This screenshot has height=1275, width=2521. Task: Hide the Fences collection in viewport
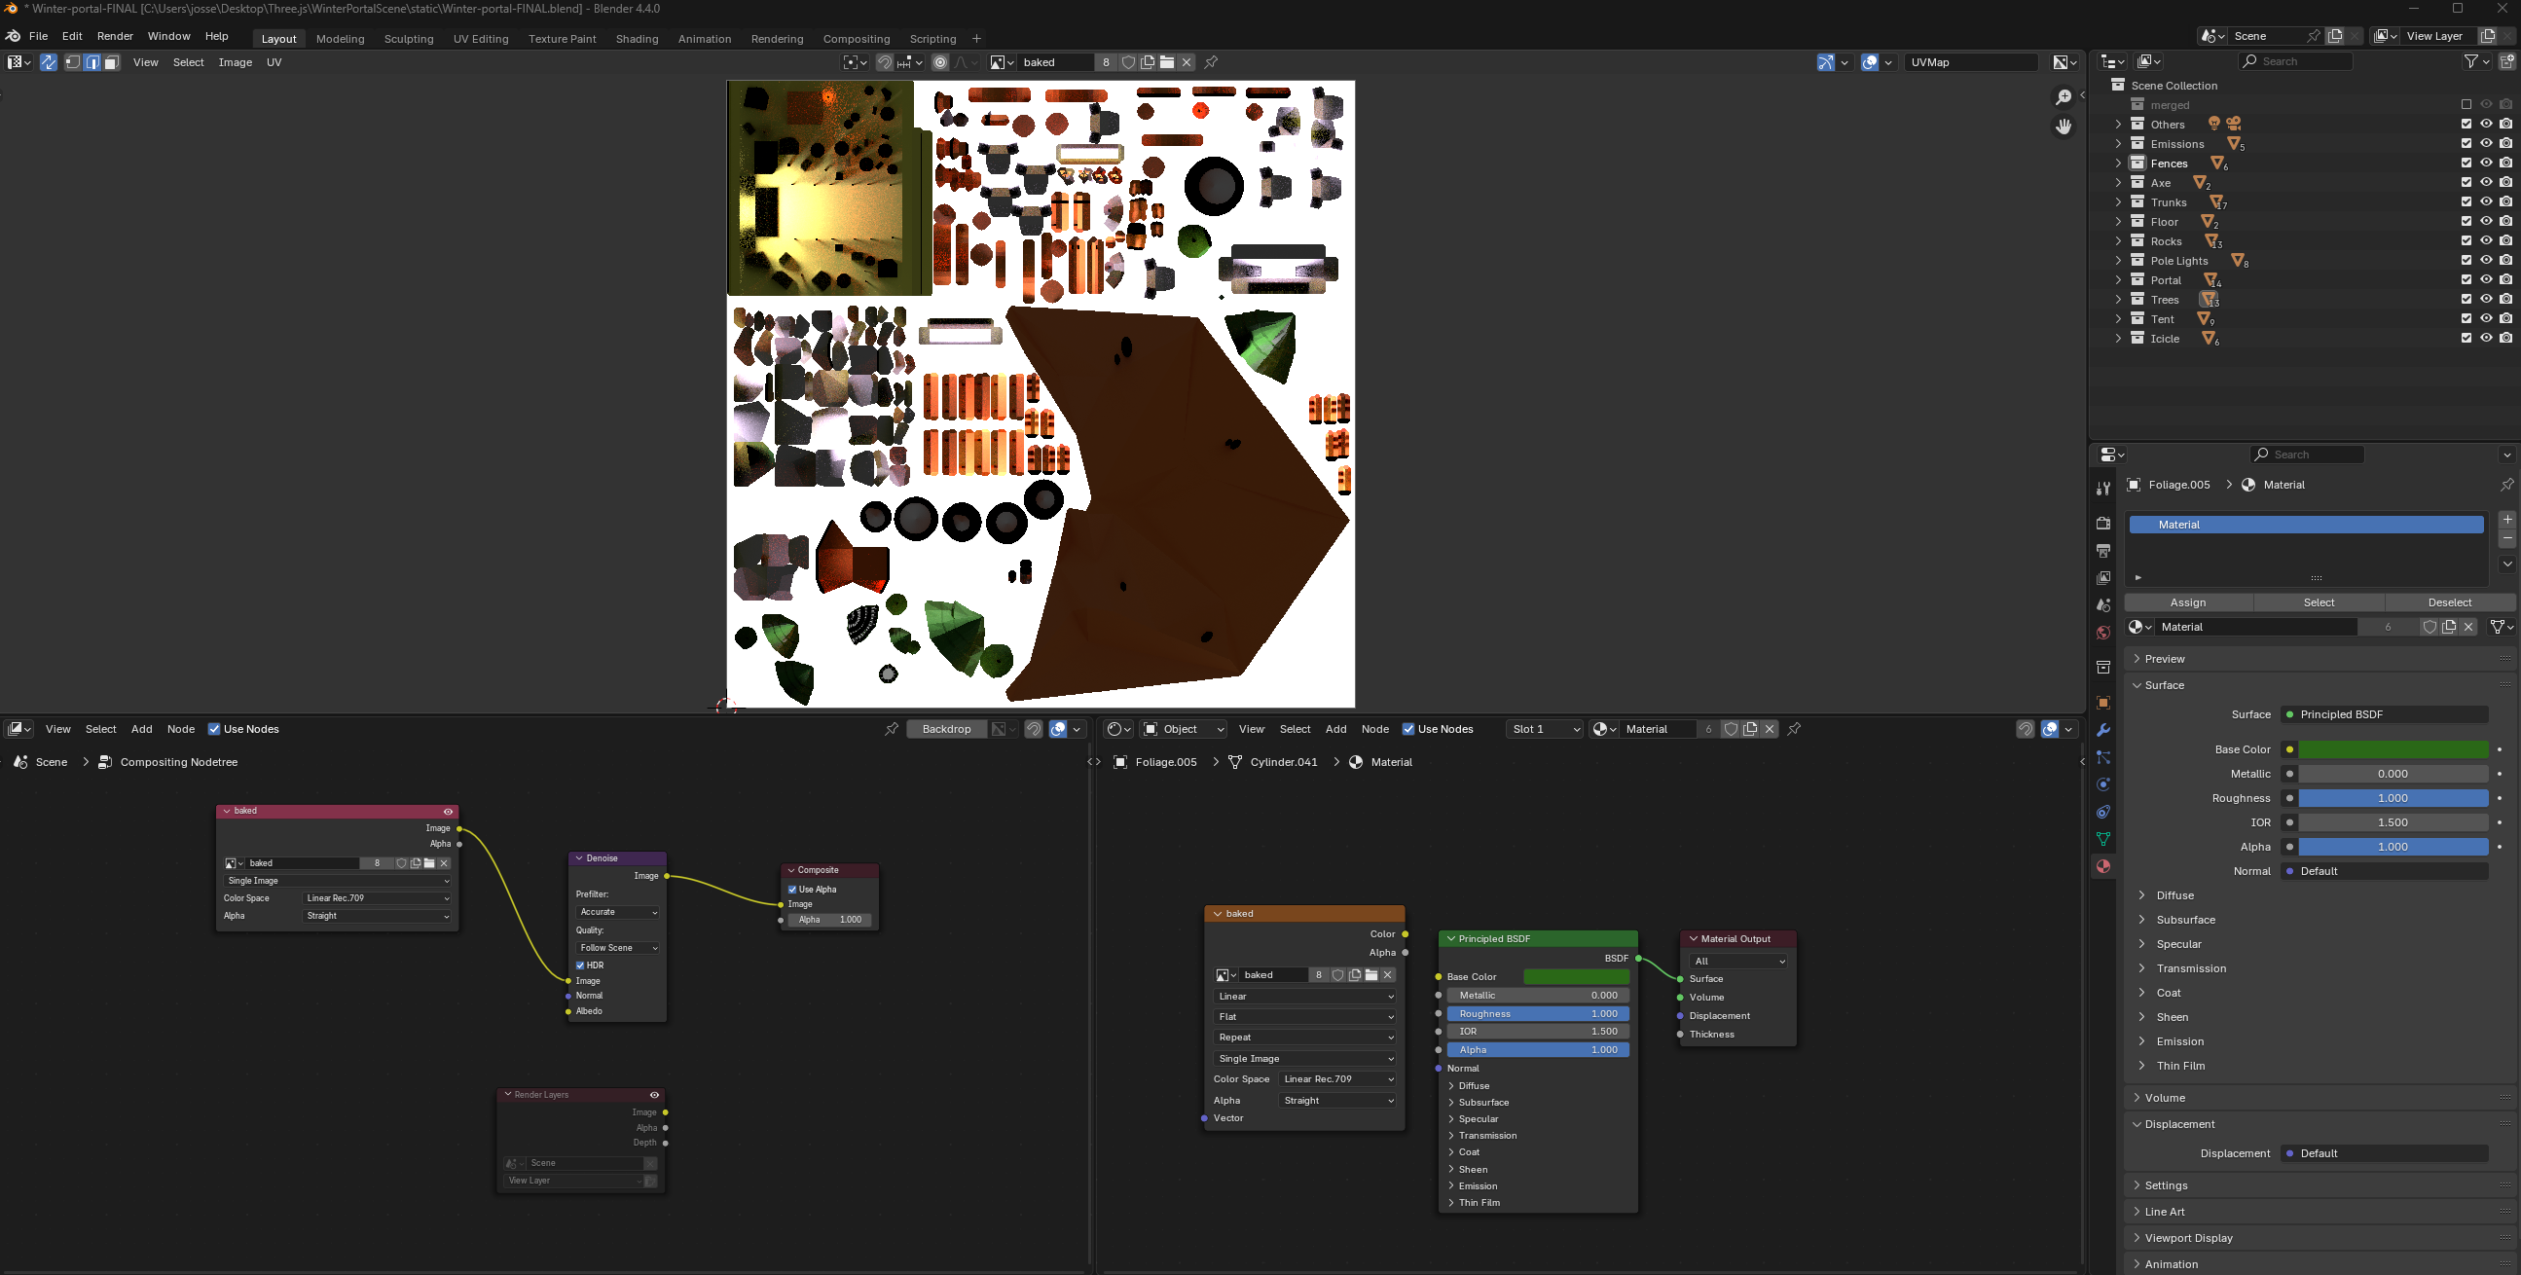tap(2486, 164)
